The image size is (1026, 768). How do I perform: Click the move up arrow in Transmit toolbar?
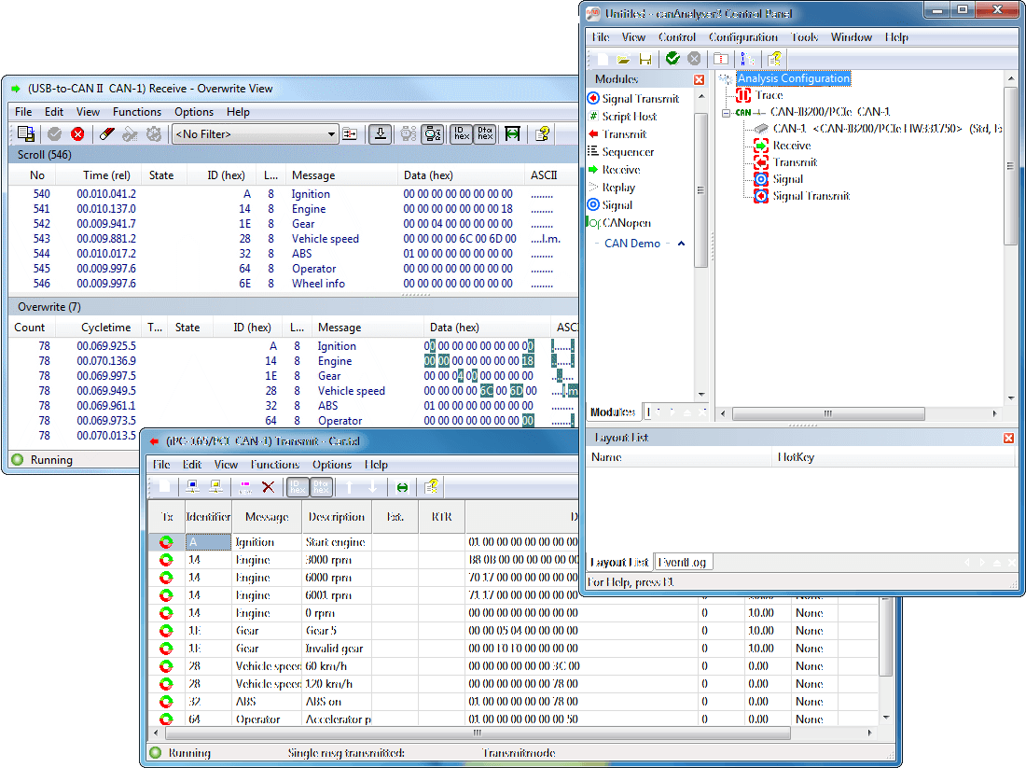[350, 486]
